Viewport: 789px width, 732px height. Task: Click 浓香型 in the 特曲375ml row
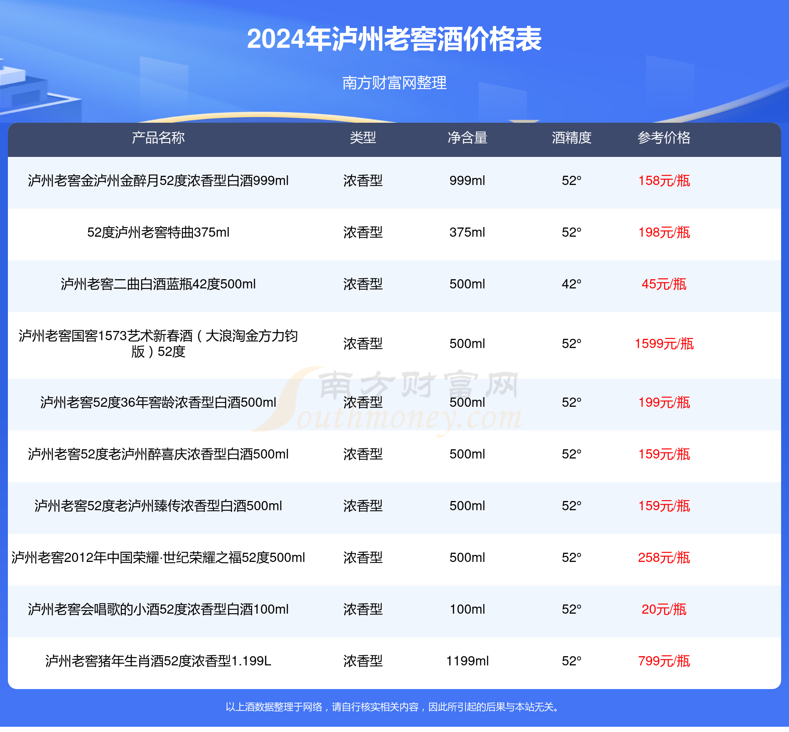[x=363, y=232]
